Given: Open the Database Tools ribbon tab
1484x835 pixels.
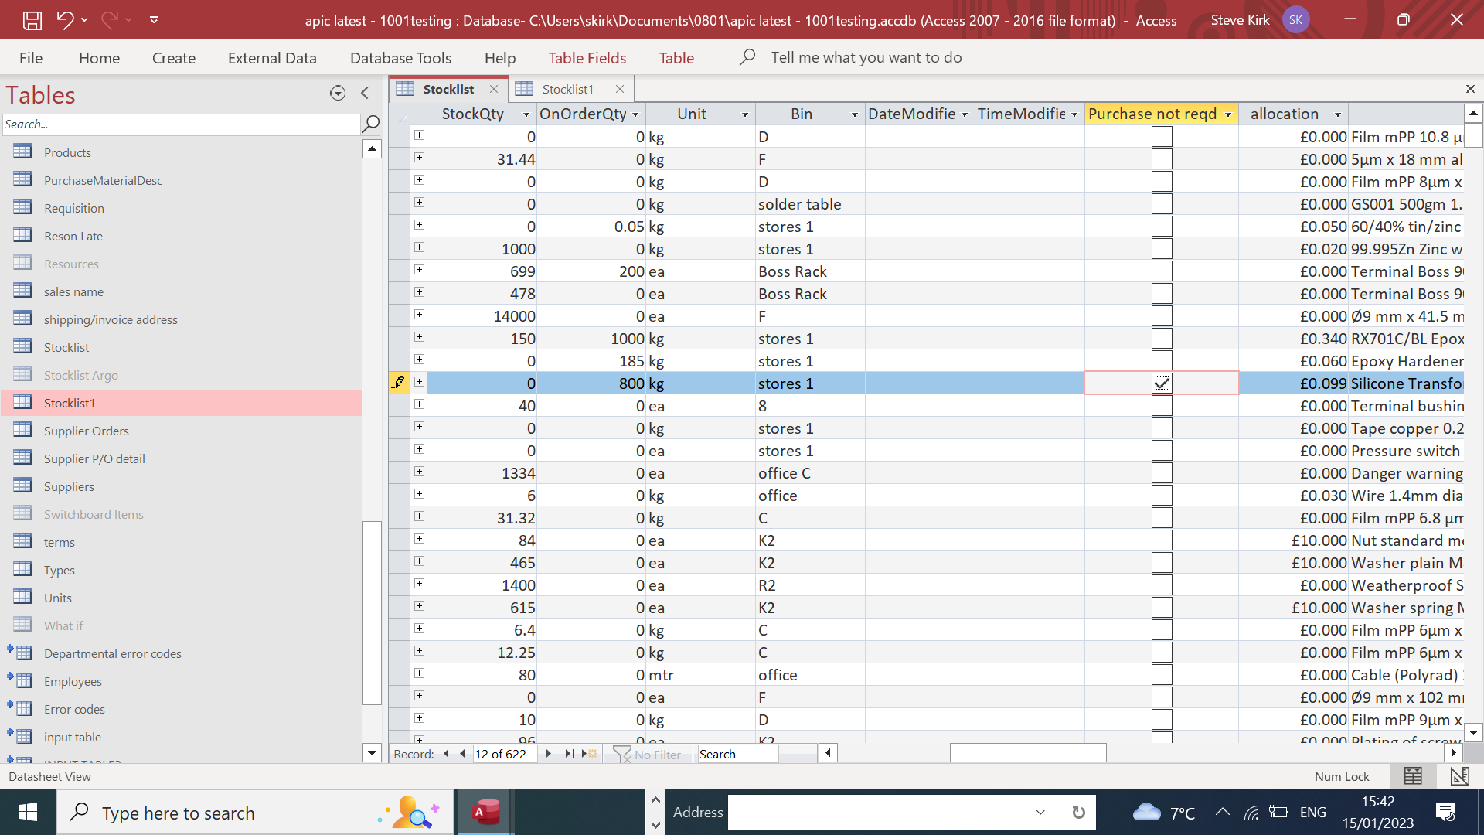Looking at the screenshot, I should click(400, 58).
